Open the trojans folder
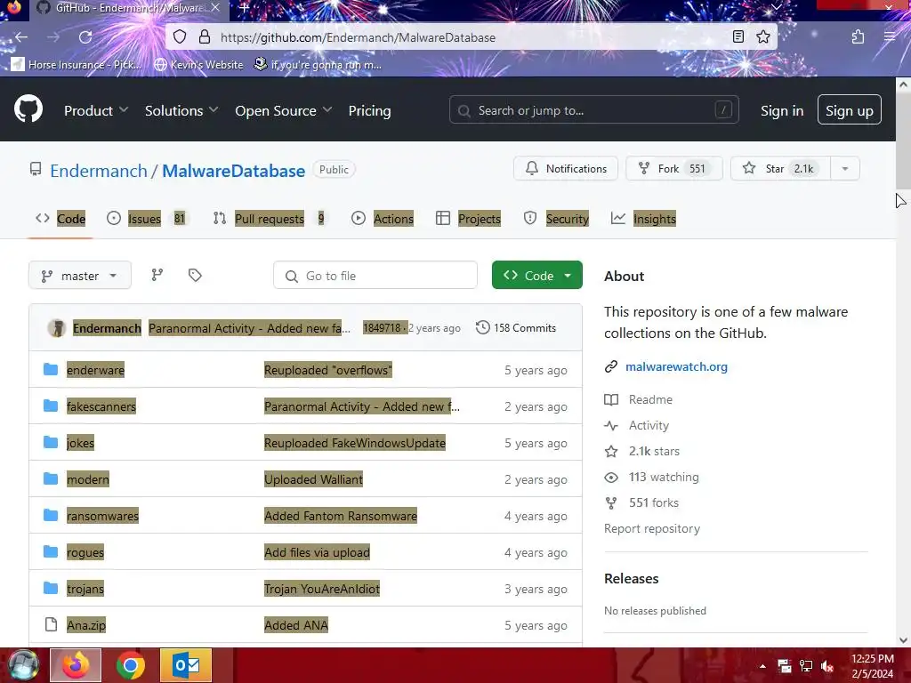 [85, 589]
